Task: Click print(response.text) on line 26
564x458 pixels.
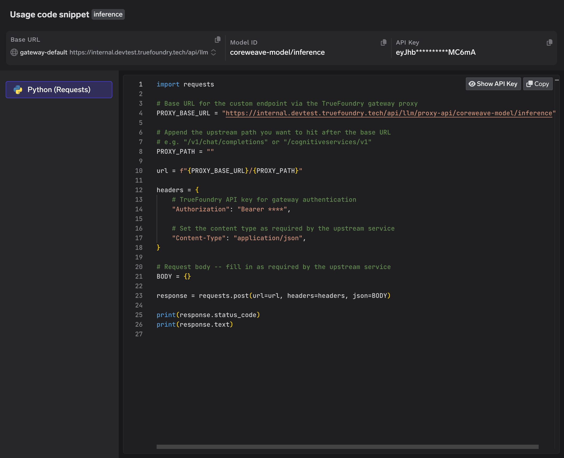Action: pos(195,325)
